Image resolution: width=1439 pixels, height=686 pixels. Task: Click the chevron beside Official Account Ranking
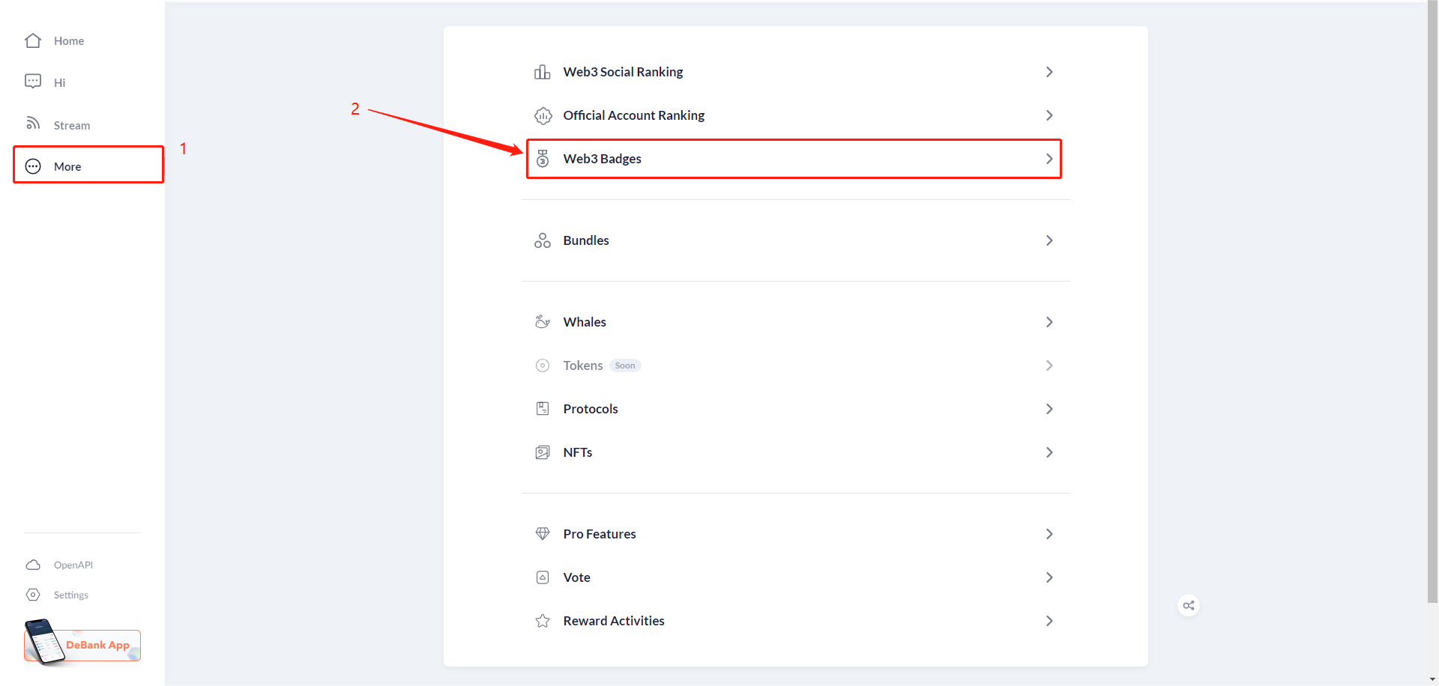(1049, 115)
